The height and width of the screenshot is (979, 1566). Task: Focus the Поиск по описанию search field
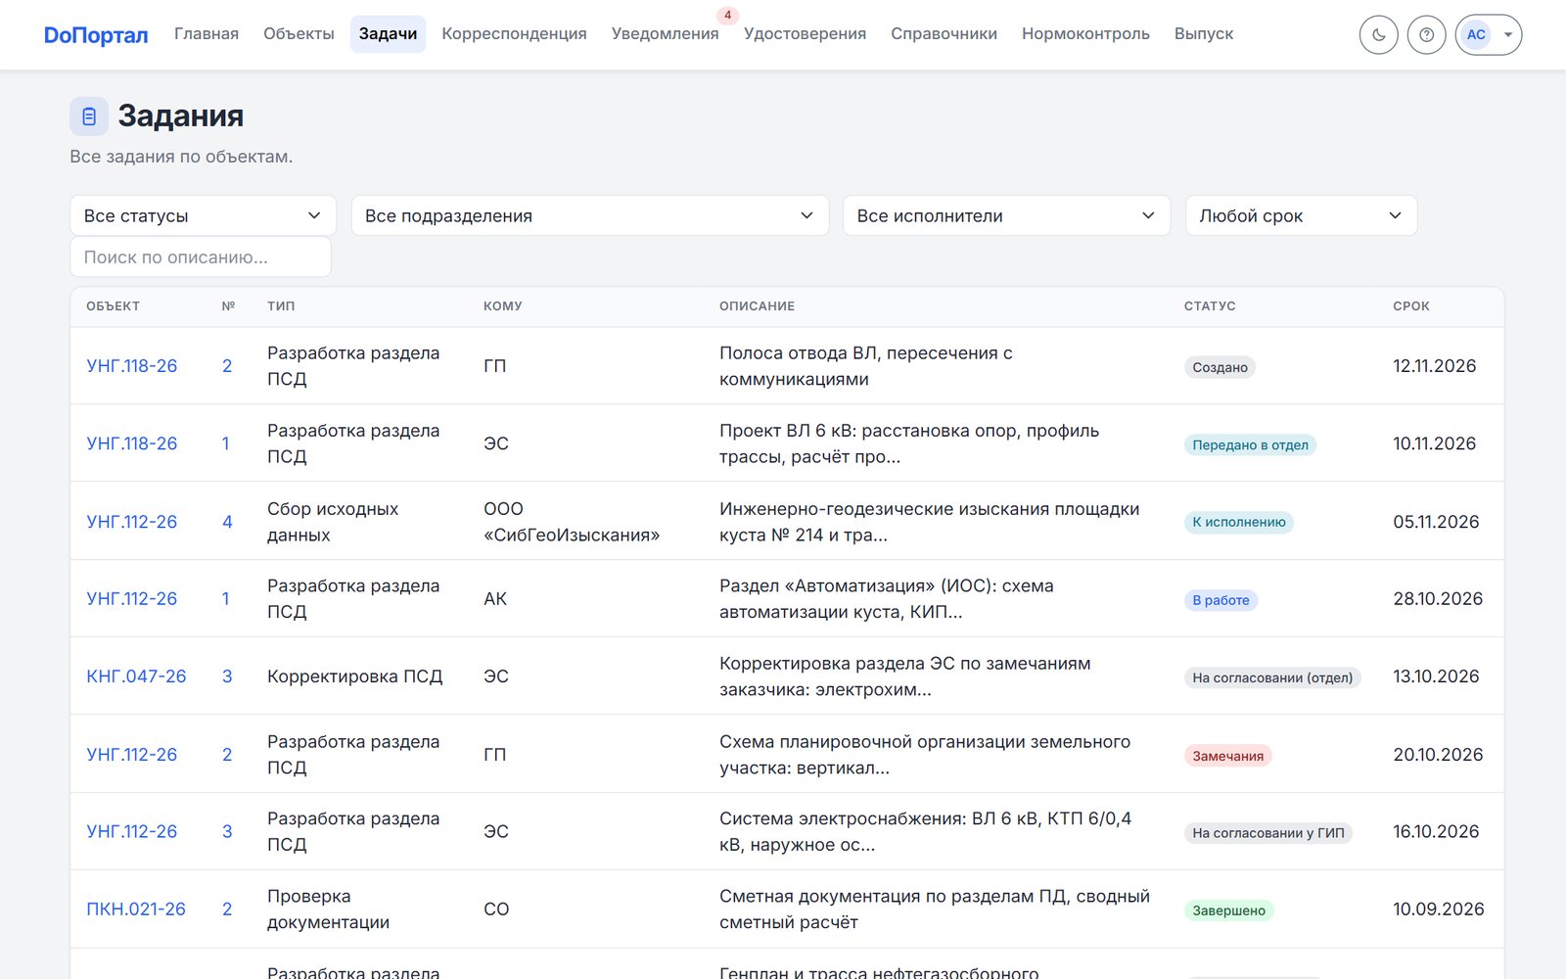pyautogui.click(x=201, y=257)
